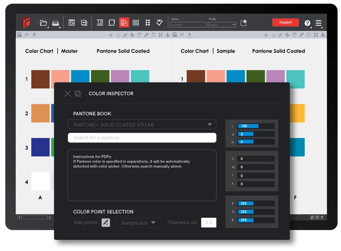
Task: Click the rotate icon in Master pane toolbar
Action: 139,35
